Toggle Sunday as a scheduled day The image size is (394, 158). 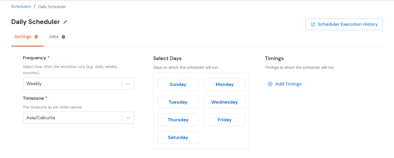click(x=178, y=84)
